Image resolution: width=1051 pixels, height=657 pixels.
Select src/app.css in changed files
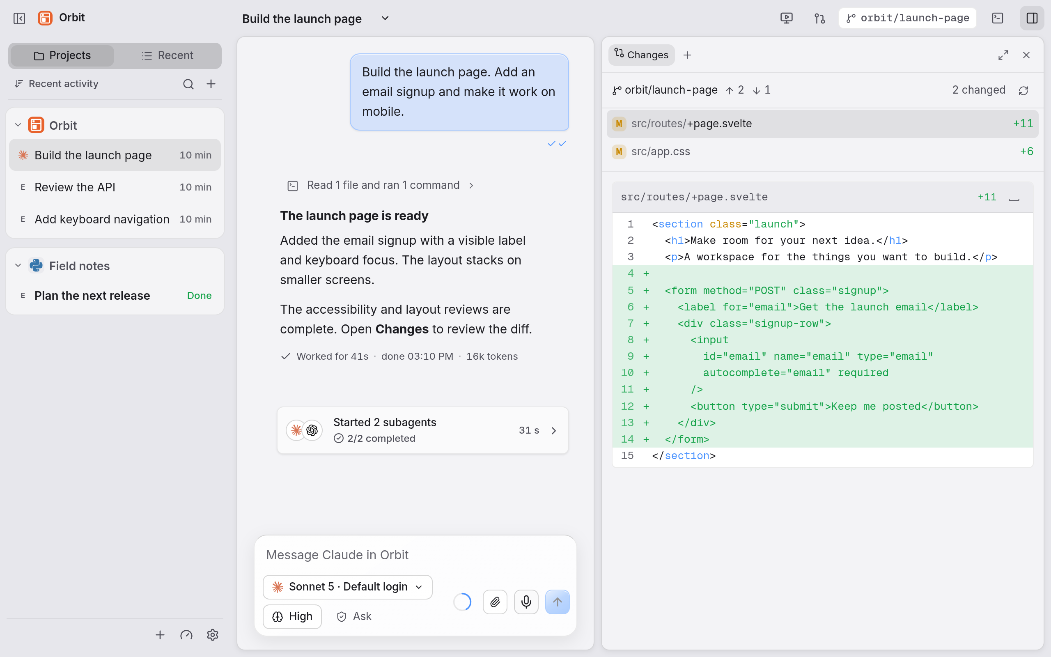tap(823, 152)
